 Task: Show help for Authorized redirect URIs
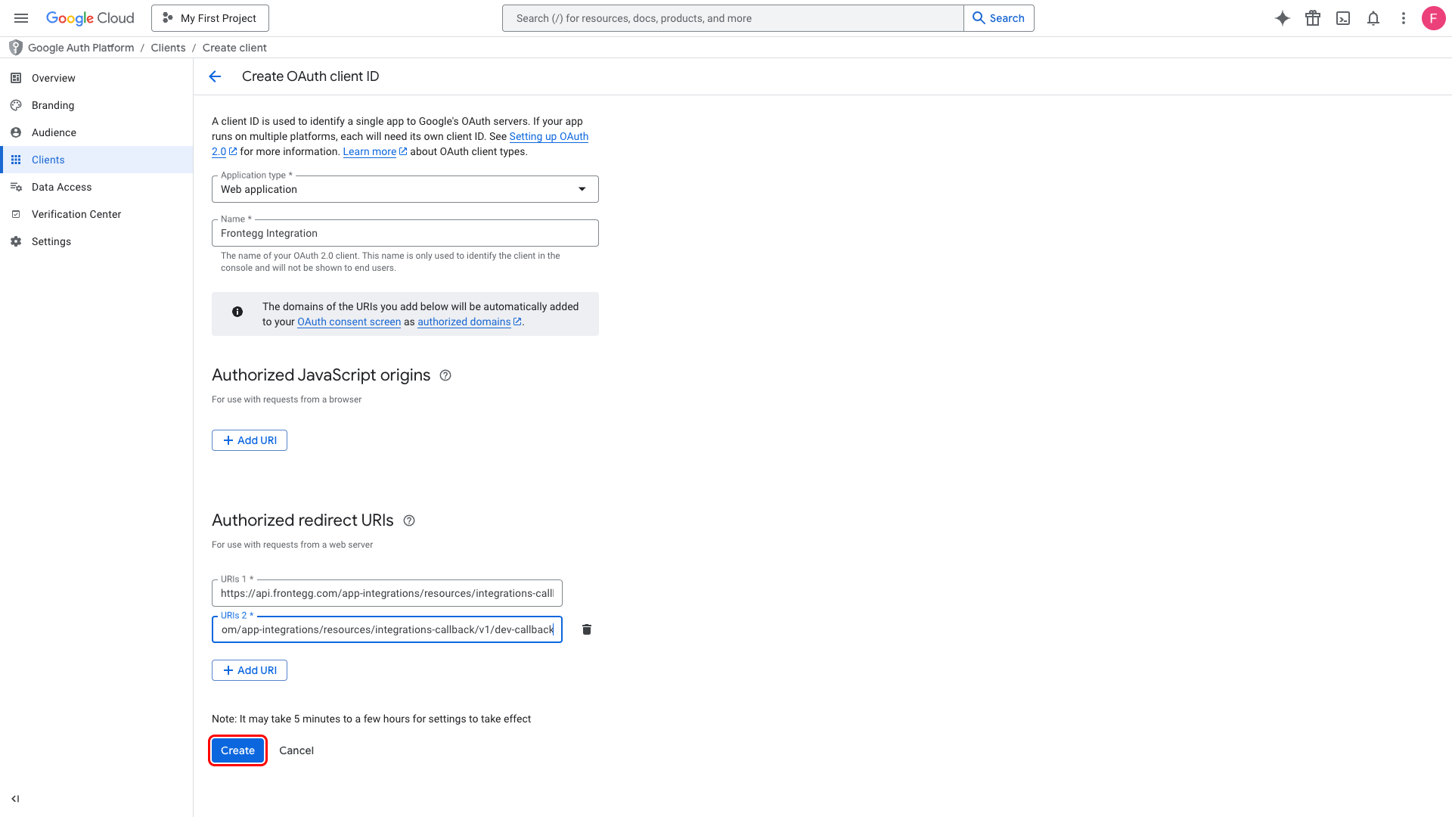[x=409, y=520]
